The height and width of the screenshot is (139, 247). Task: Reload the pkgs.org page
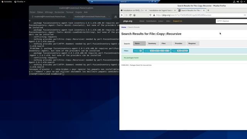130,15
